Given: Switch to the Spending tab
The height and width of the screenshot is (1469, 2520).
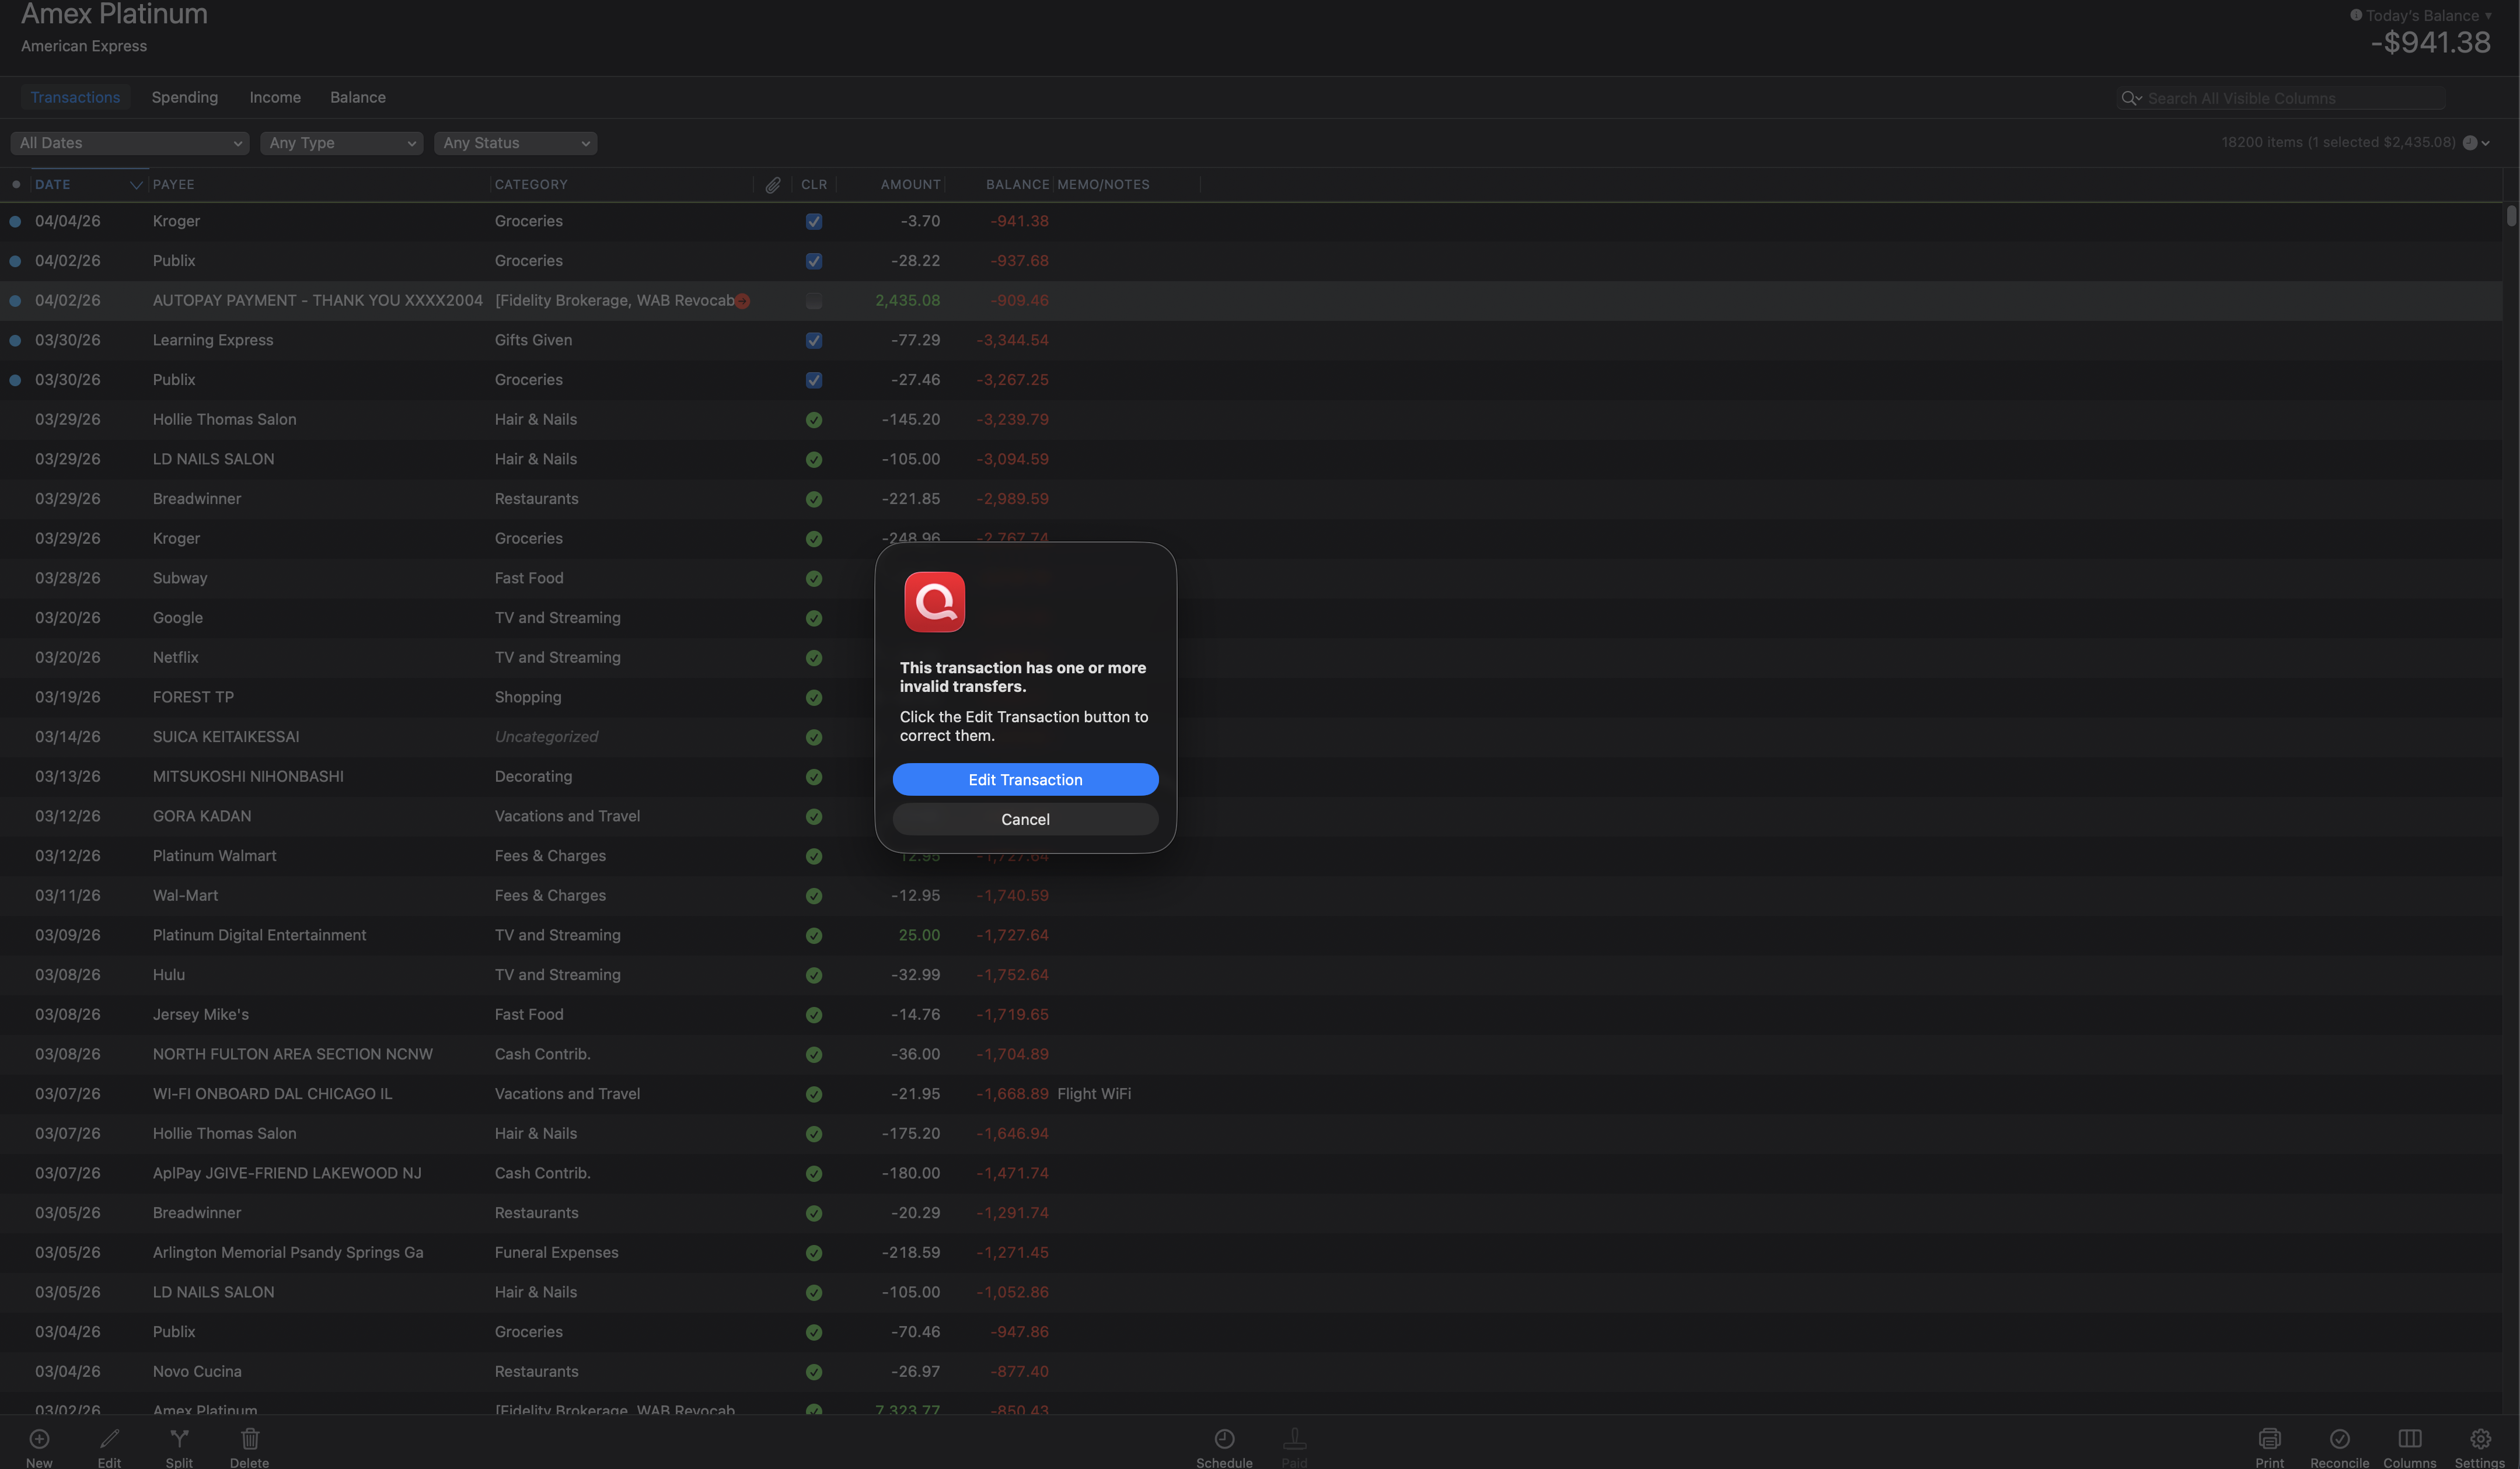Looking at the screenshot, I should (x=184, y=97).
